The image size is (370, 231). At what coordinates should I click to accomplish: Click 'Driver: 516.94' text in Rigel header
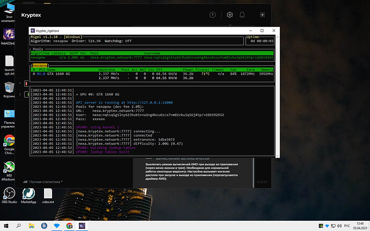(86, 41)
